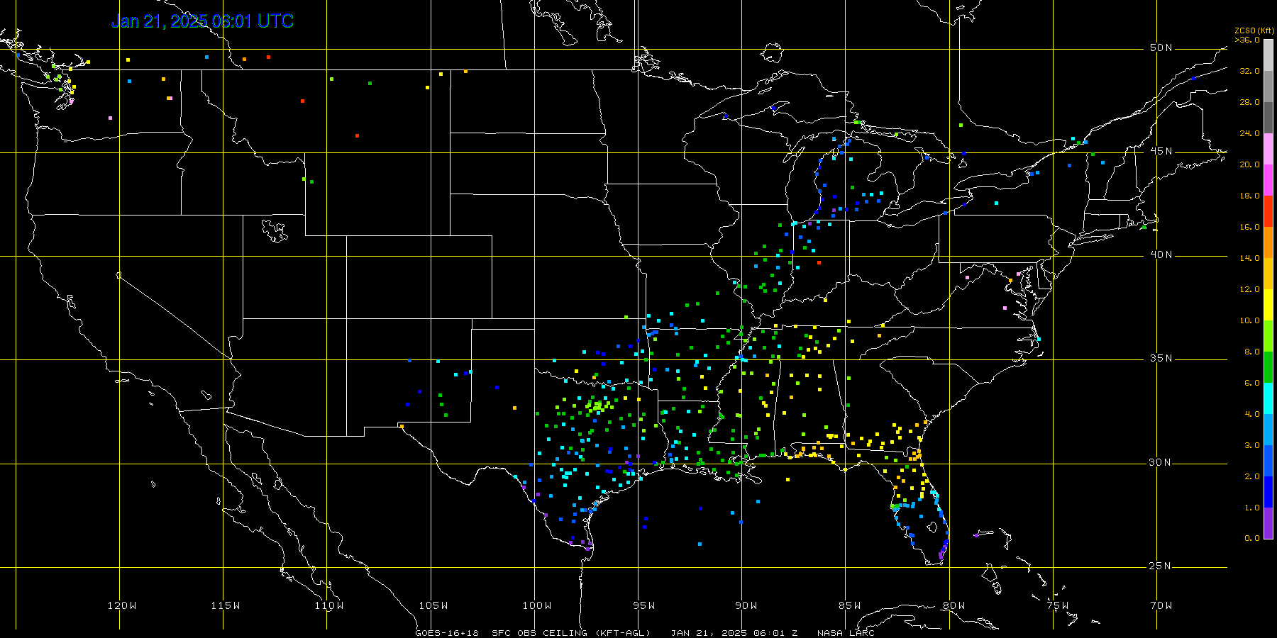Click the 'JAN 21, 2025 06:01 Z' footer timestamp

[x=734, y=633]
